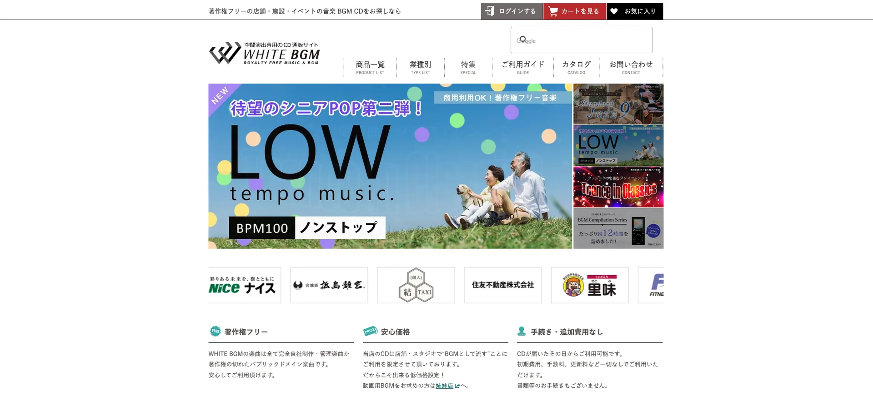
Task: Follow the 姉妹店 hyperlink
Action: click(444, 386)
